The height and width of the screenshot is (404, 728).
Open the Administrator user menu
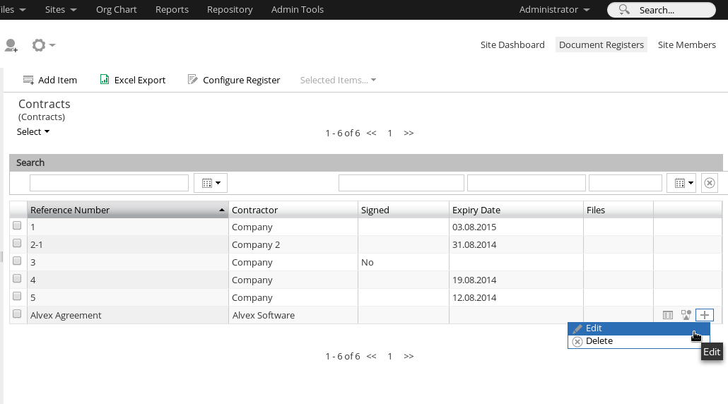pos(554,10)
